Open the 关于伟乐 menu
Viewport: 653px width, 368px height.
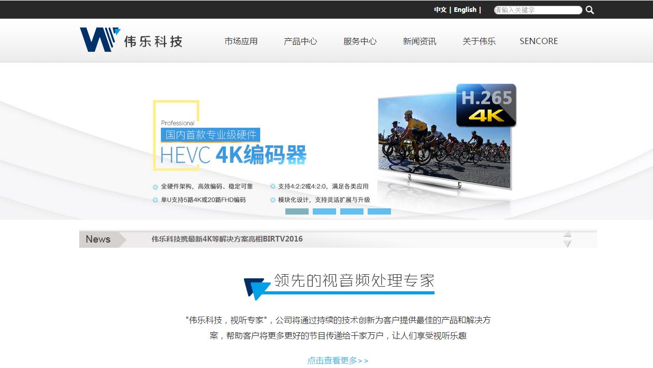coord(479,41)
